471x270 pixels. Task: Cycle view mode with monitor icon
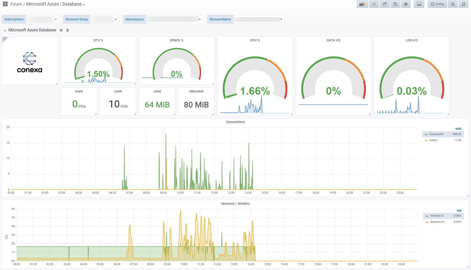point(419,4)
